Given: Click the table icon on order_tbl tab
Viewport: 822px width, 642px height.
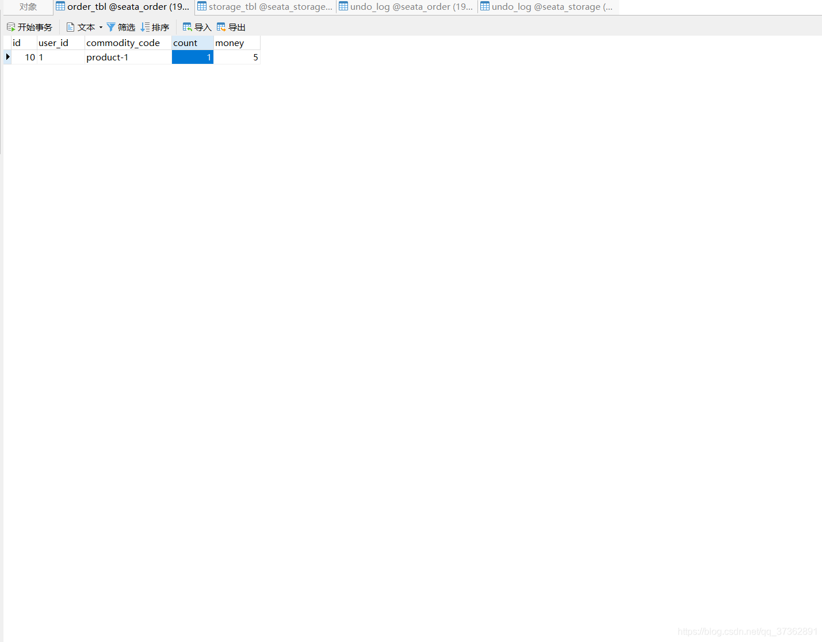Looking at the screenshot, I should 60,6.
